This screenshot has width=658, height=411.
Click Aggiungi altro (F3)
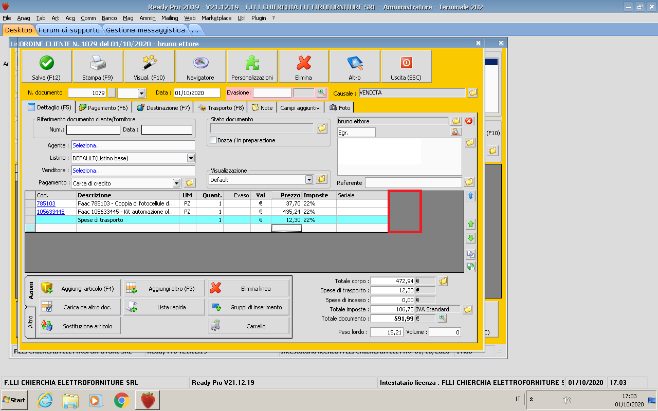(164, 289)
